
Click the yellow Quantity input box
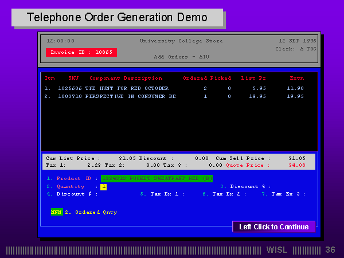tap(104, 186)
